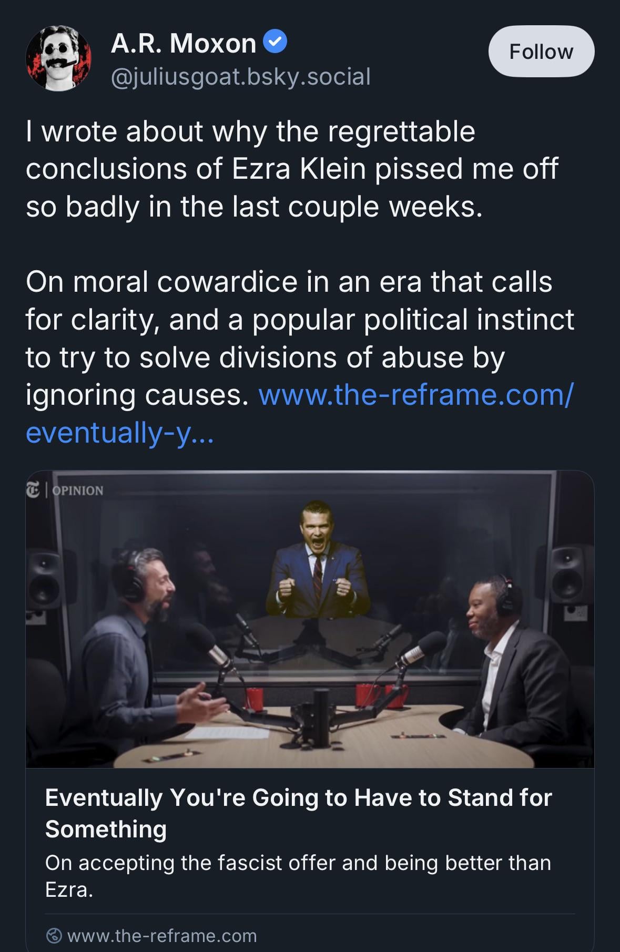Open the A.R. Moxon display name
The height and width of the screenshot is (952, 620).
pyautogui.click(x=183, y=43)
